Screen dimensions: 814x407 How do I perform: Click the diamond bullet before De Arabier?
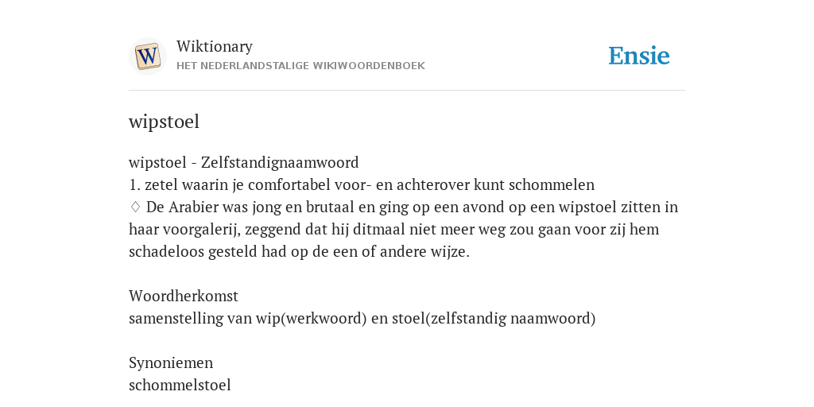[135, 207]
